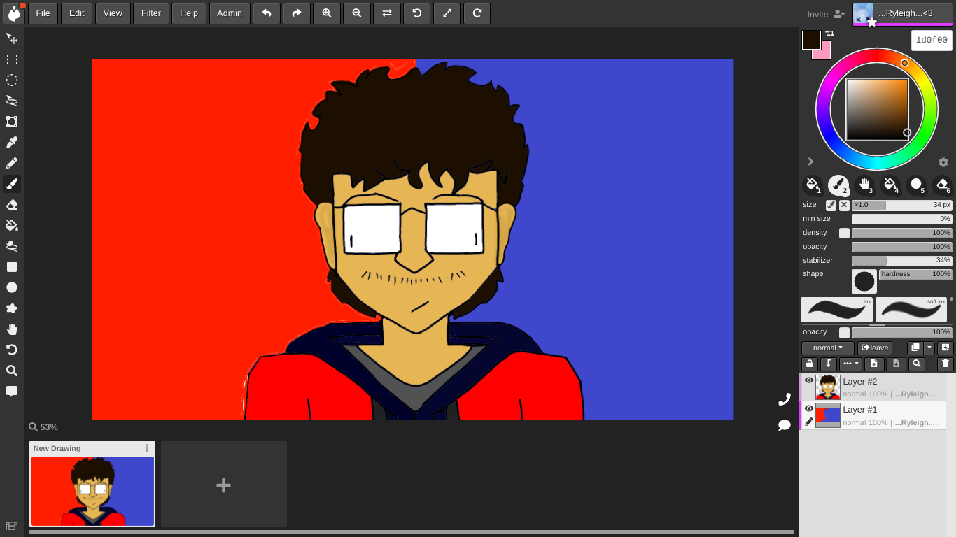Open color picker settings gear

943,162
